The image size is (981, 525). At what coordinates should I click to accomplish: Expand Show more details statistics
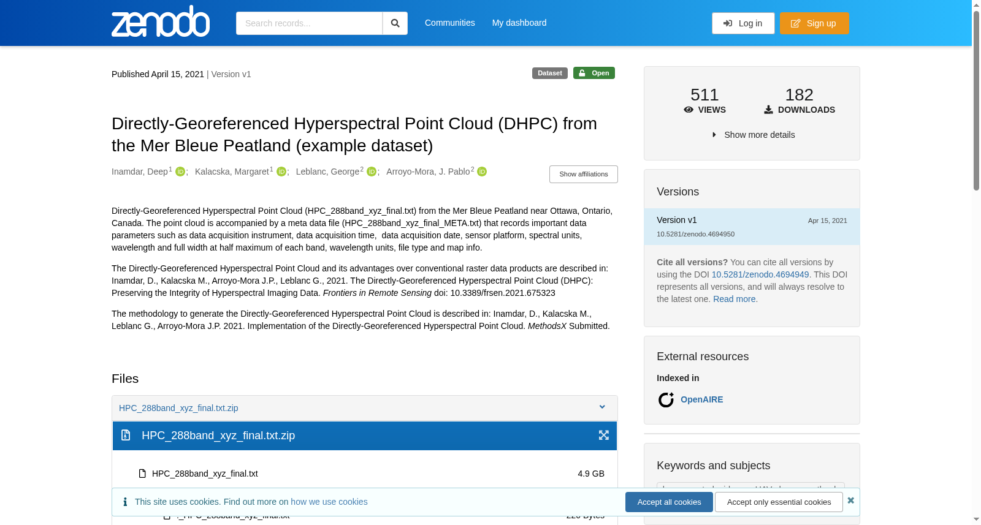click(x=753, y=135)
